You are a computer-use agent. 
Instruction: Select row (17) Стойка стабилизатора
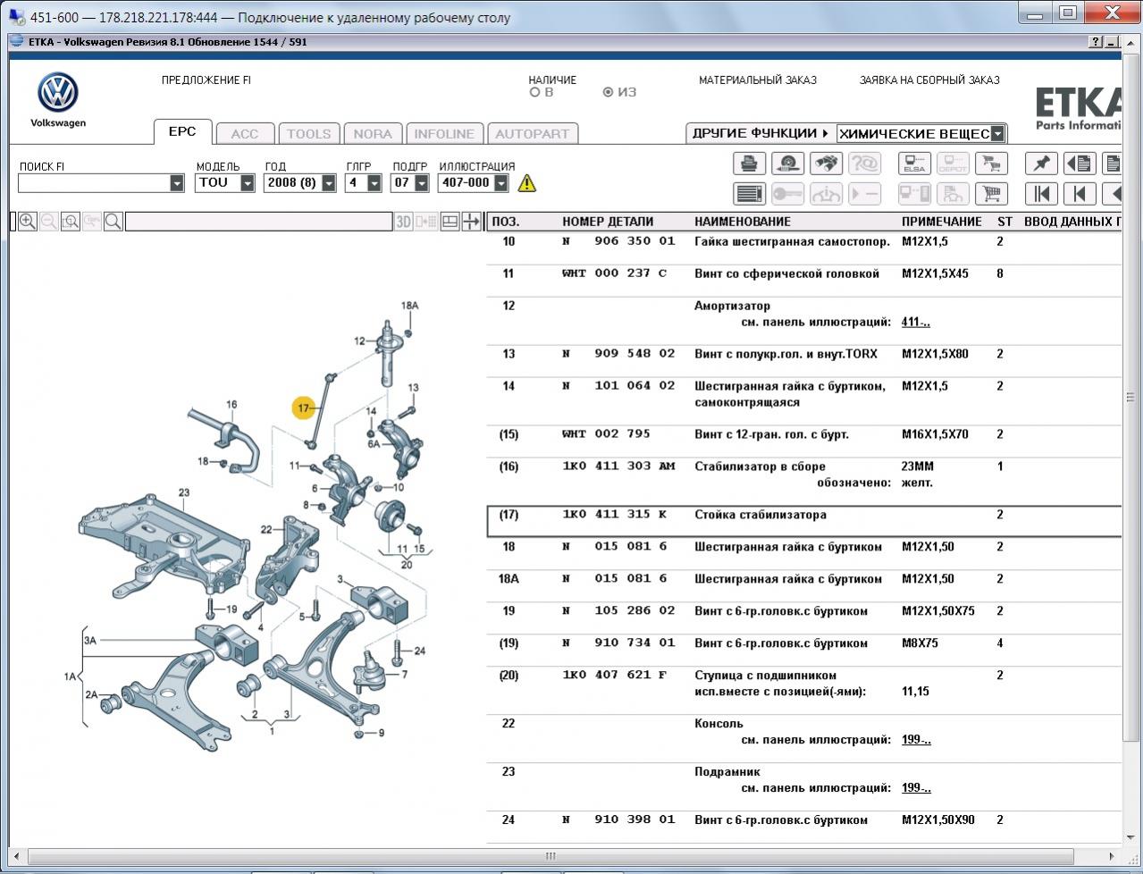coord(804,521)
